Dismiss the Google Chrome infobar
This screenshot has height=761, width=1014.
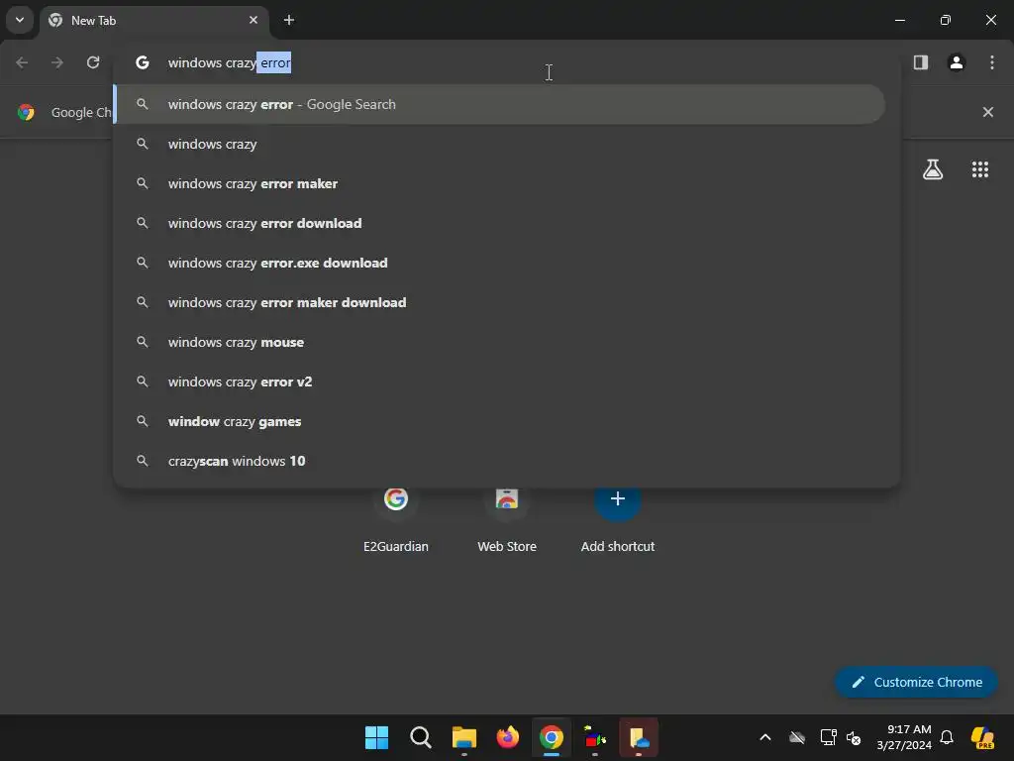987,112
